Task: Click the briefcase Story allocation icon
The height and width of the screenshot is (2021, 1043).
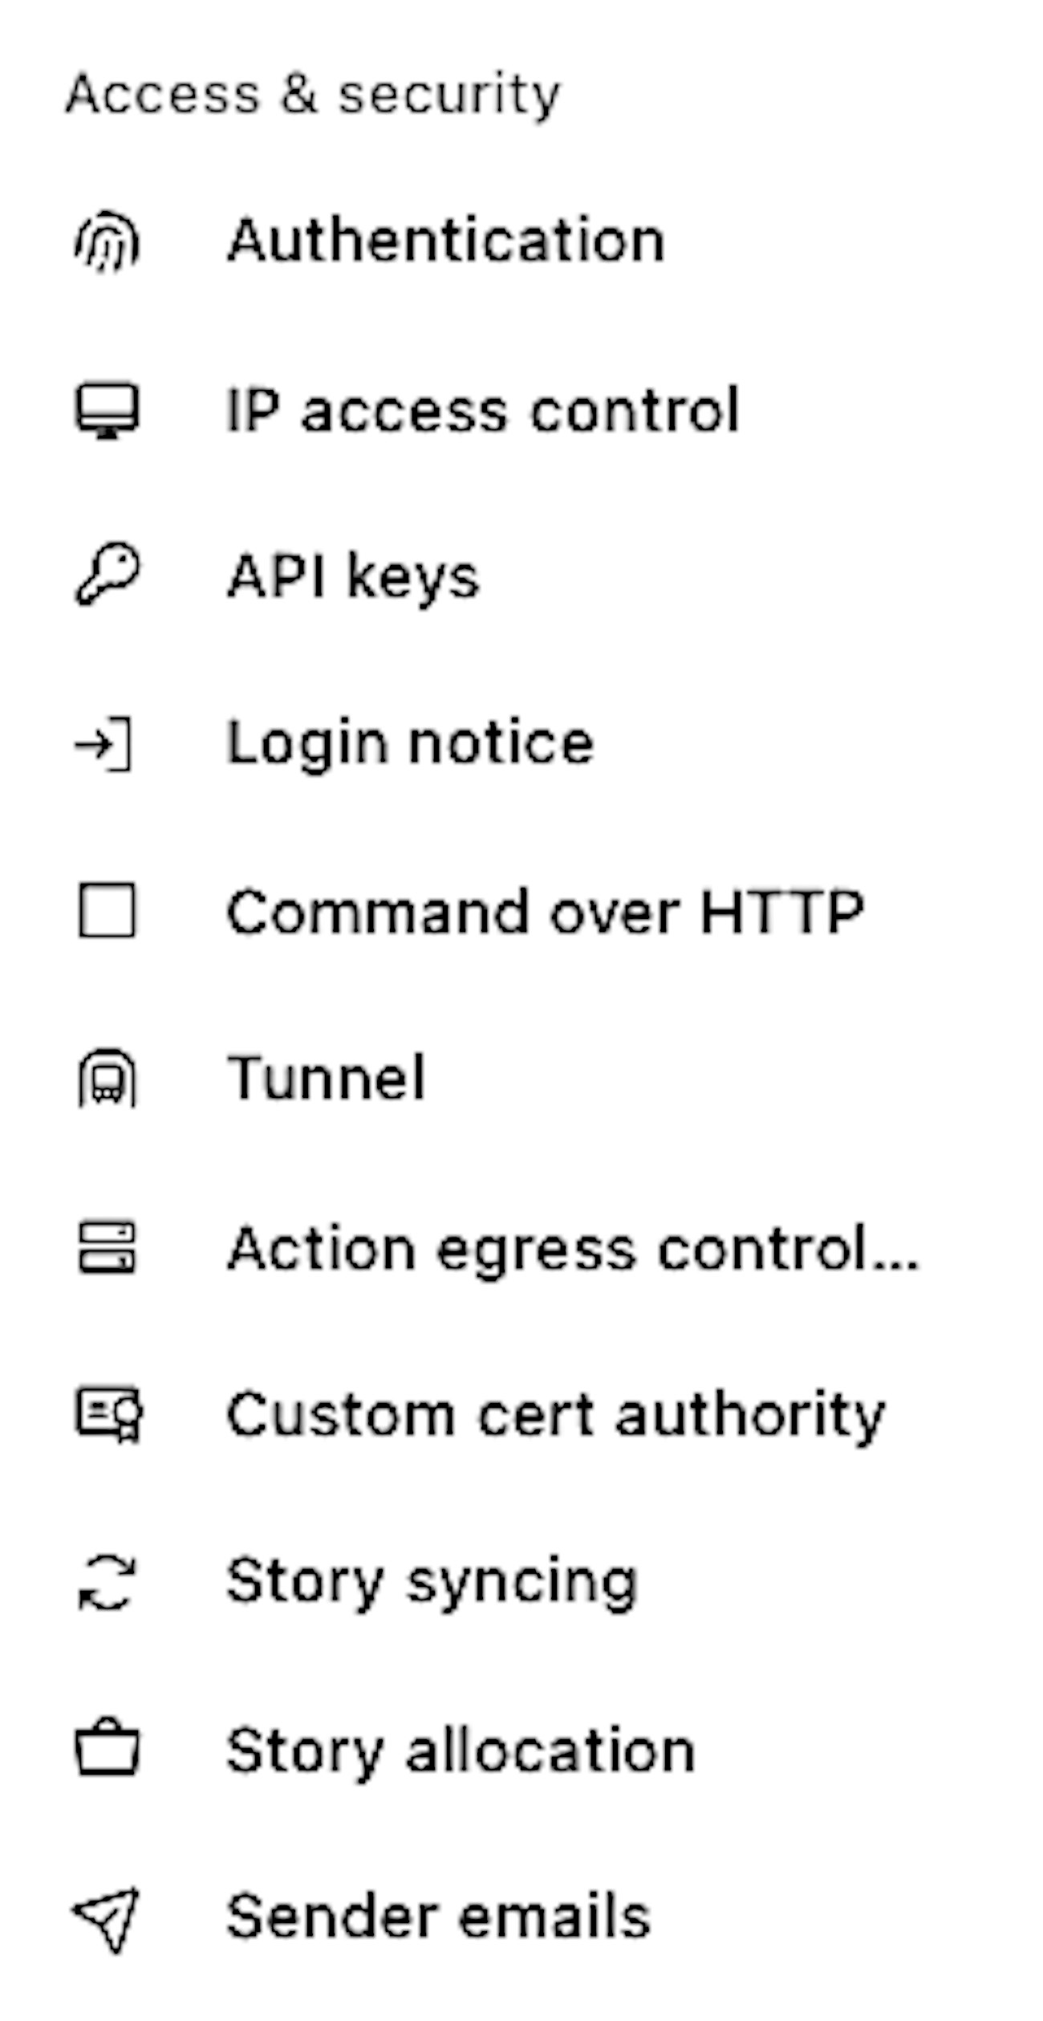Action: [108, 1749]
